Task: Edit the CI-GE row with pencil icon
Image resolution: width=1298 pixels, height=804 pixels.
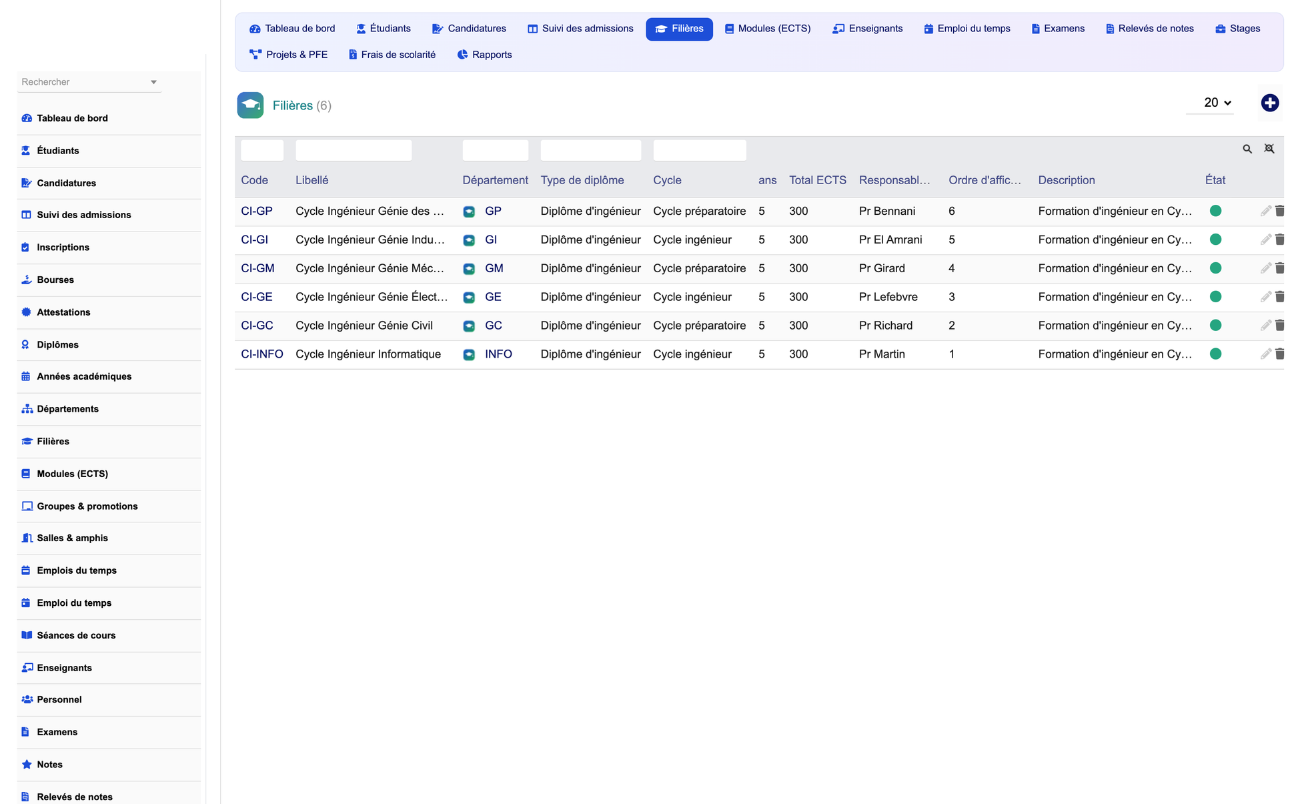Action: 1265,297
